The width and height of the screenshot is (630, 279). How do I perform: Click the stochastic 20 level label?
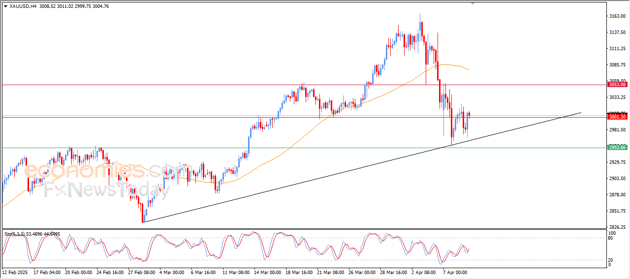coord(611,259)
